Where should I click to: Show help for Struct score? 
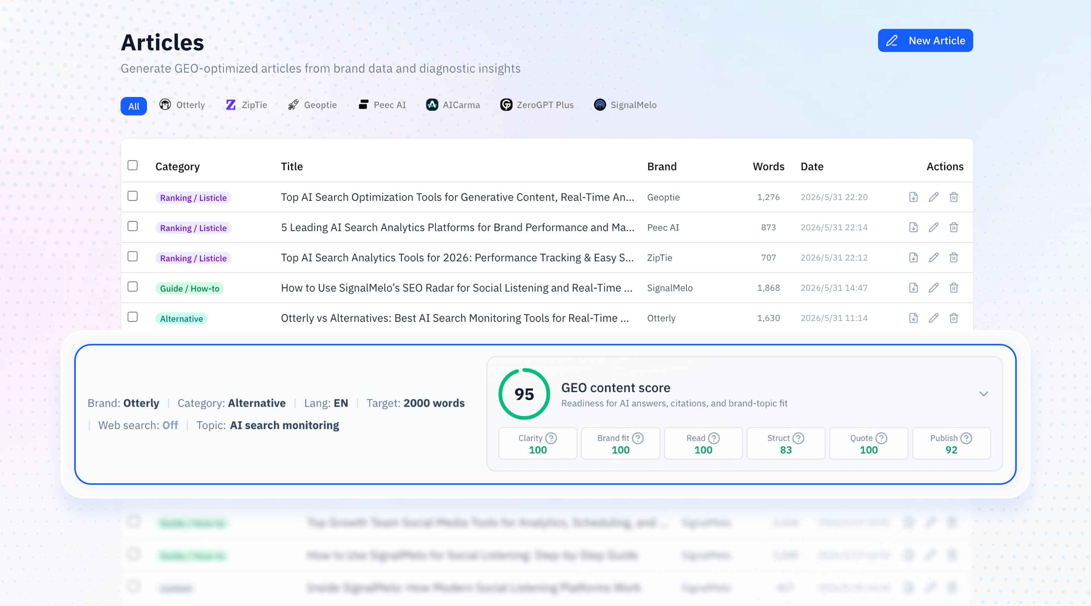point(798,438)
